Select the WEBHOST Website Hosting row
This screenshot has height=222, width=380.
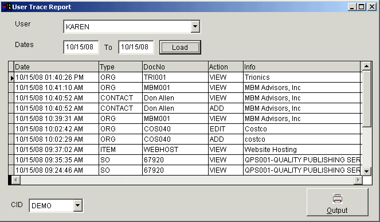(x=185, y=150)
